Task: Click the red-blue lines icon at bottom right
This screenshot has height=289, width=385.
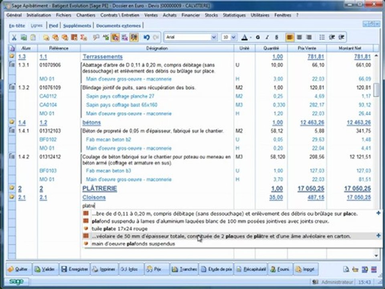Action: point(374,270)
